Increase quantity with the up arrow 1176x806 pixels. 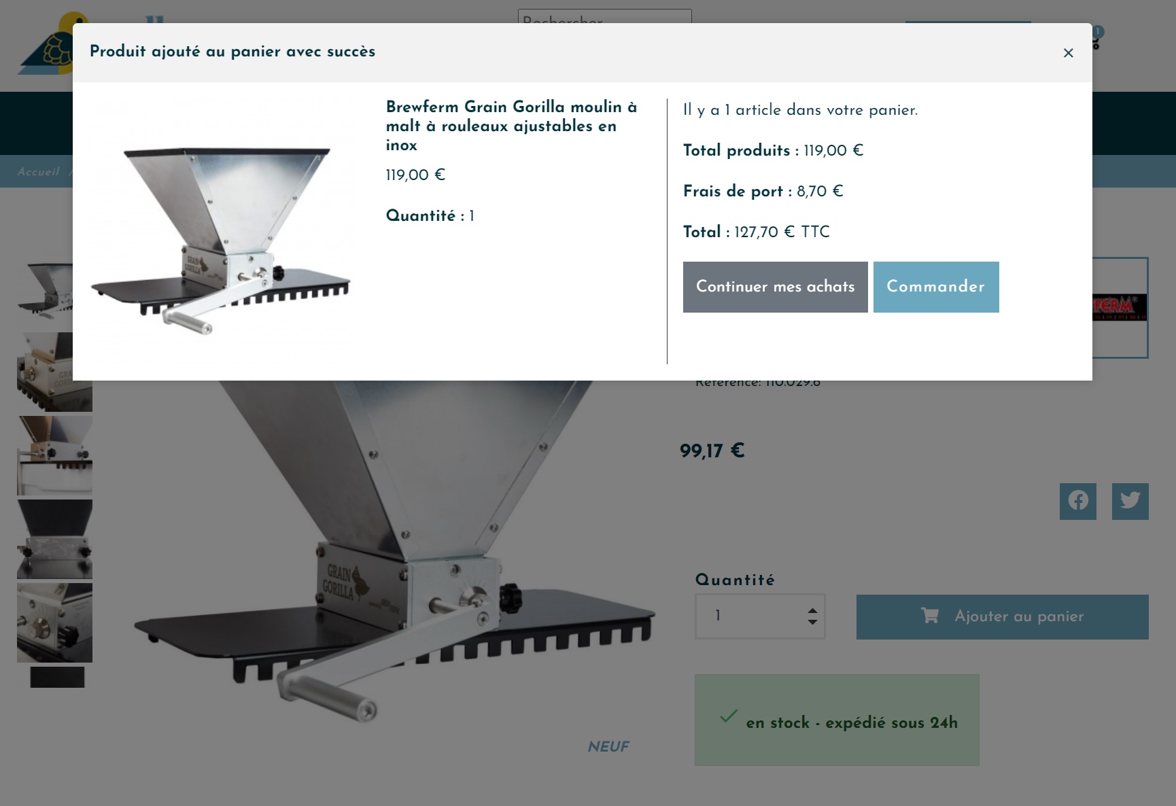tap(812, 610)
